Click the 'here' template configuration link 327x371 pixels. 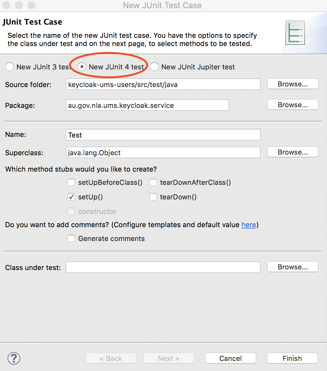pos(249,225)
